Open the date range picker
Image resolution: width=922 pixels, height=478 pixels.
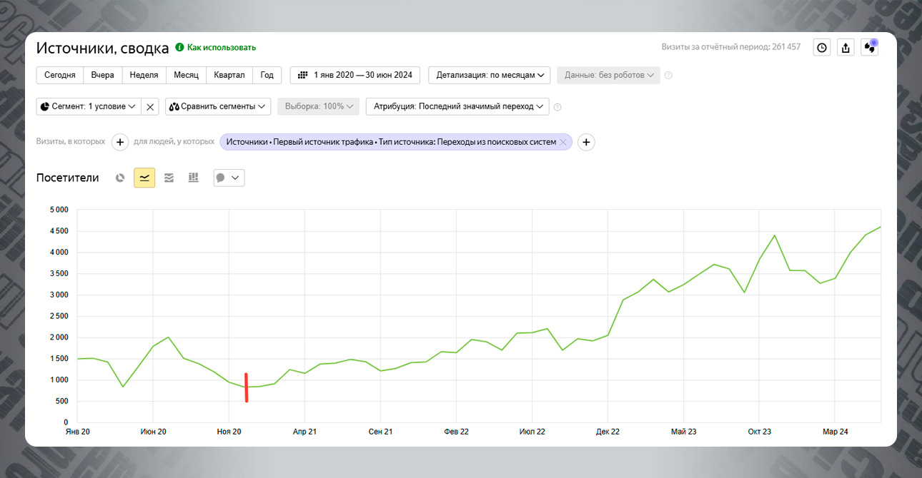355,75
